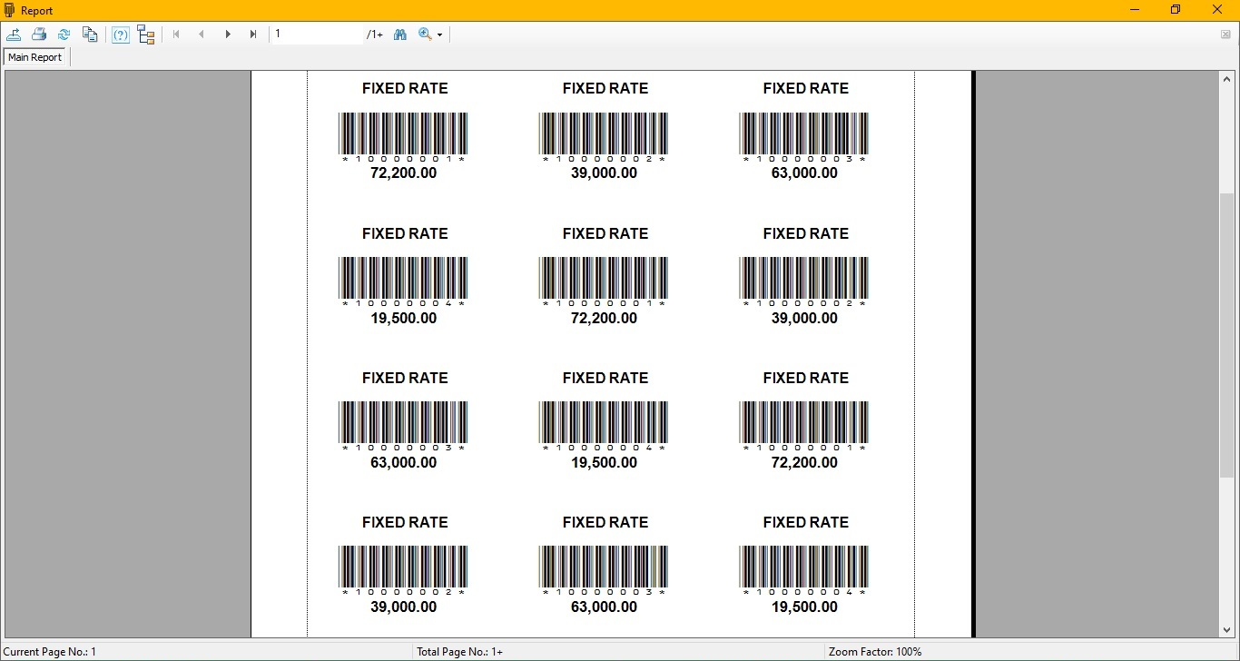Select the 39,000.00 price in the bottom row
The width and height of the screenshot is (1240, 661).
point(404,607)
